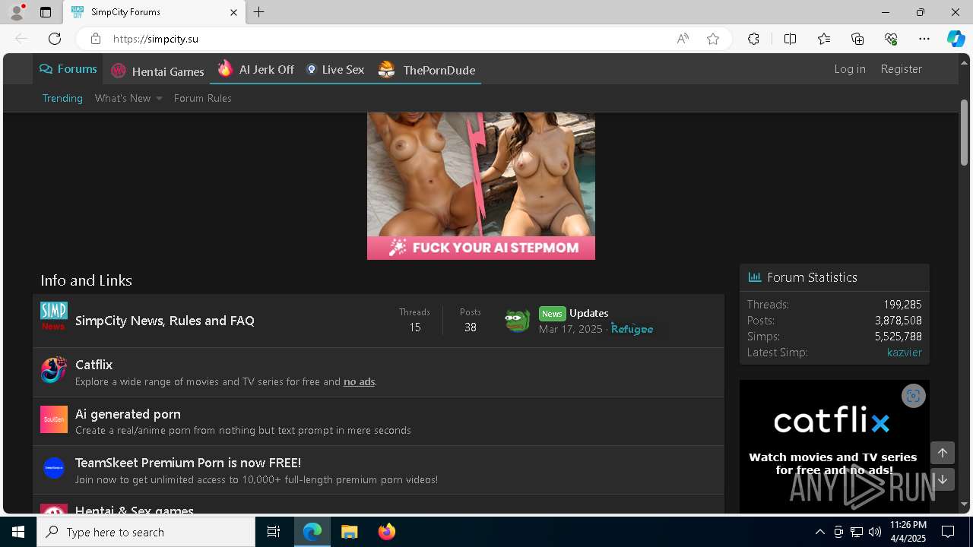Open the notification center icon
The width and height of the screenshot is (973, 547).
948,532
